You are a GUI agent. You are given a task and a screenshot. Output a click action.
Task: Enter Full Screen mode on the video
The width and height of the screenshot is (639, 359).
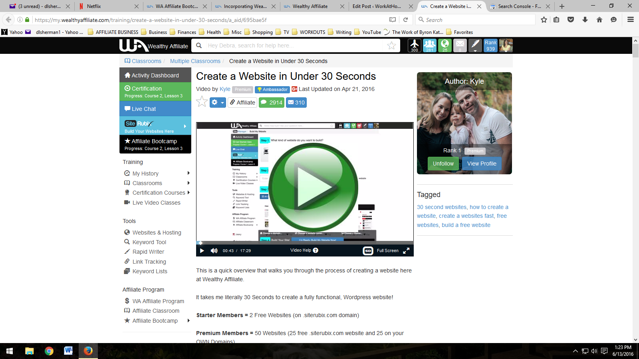[x=393, y=251]
